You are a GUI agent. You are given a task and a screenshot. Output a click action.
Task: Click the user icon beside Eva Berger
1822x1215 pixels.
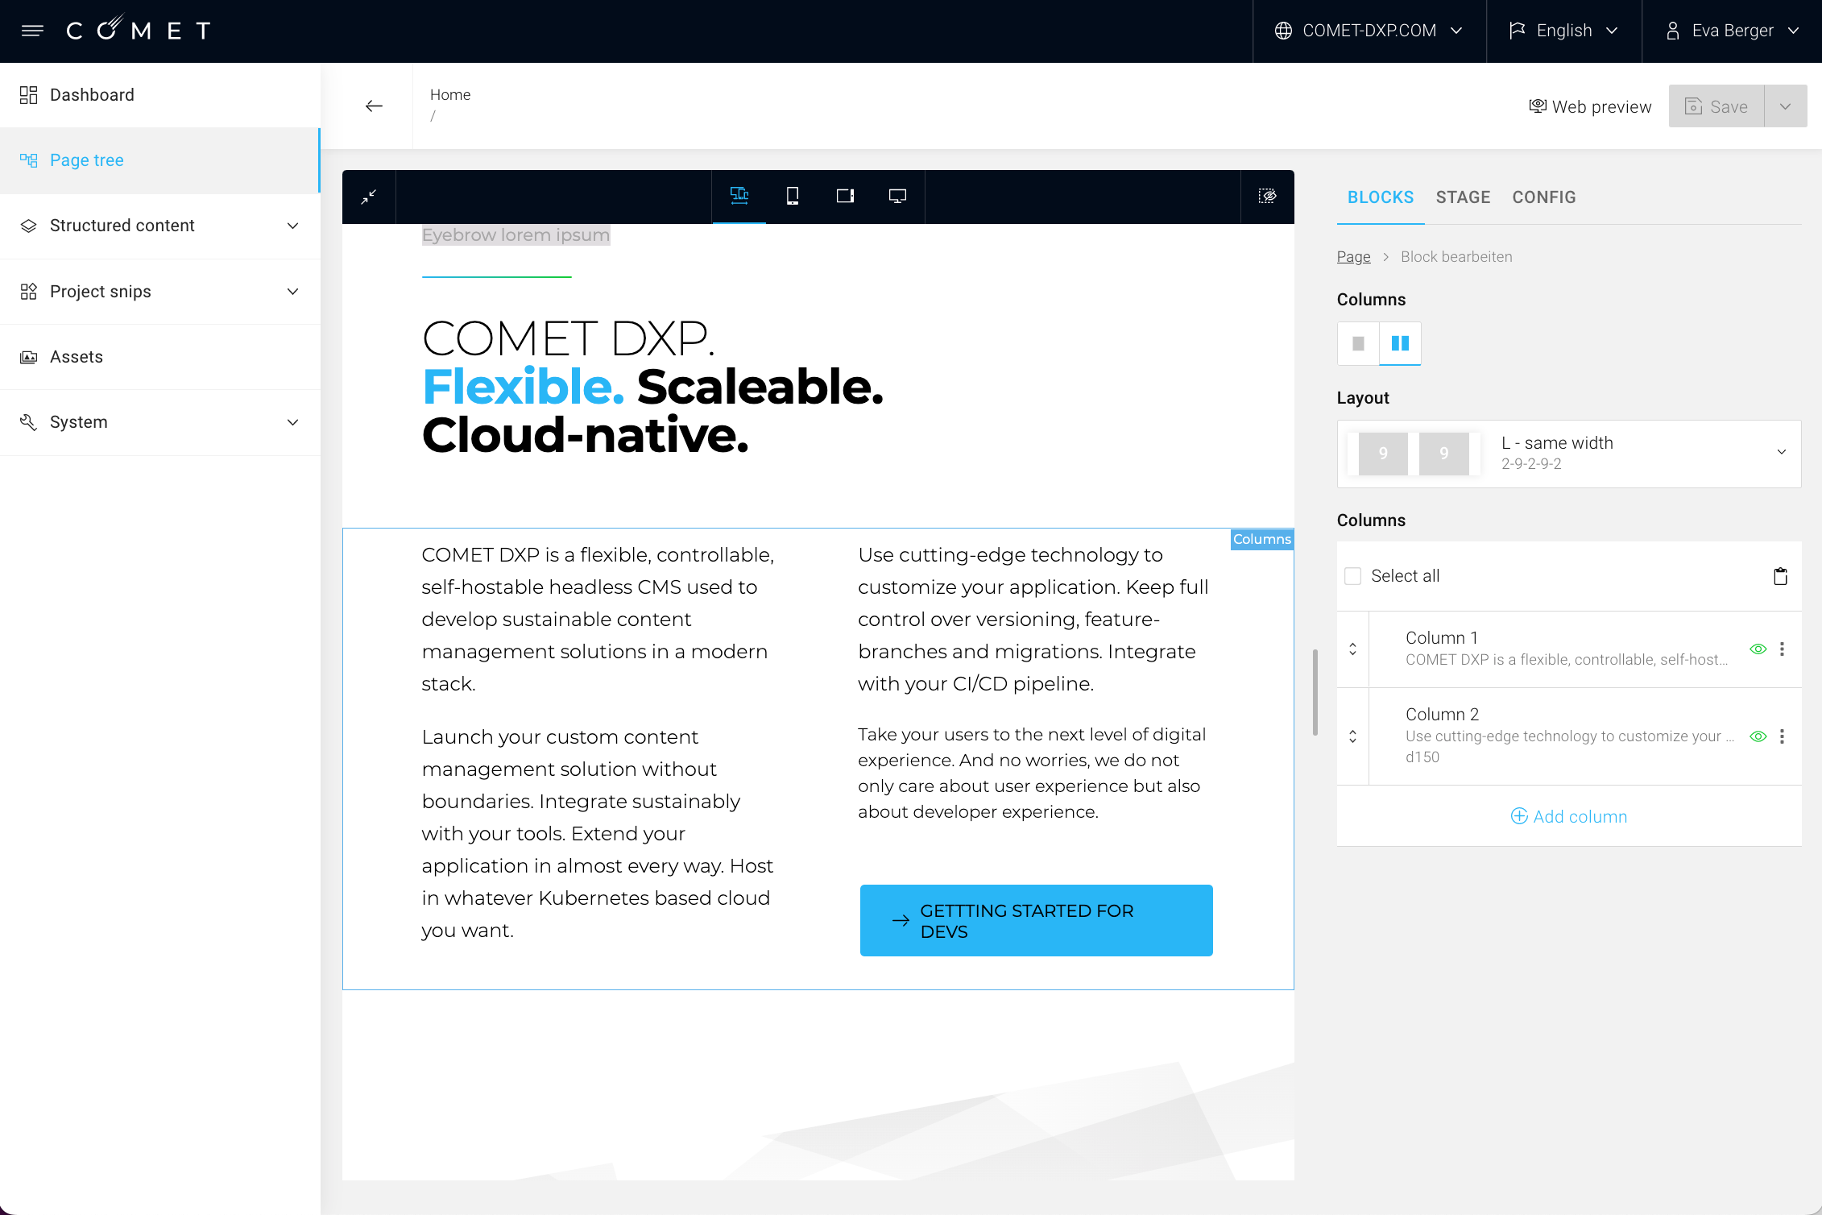click(1672, 31)
